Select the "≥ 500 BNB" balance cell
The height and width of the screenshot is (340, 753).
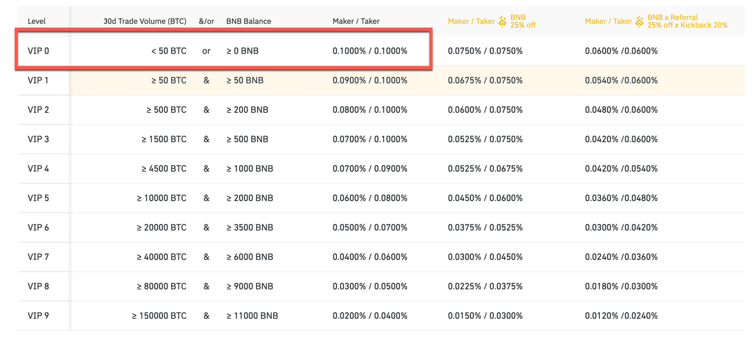pyautogui.click(x=247, y=139)
